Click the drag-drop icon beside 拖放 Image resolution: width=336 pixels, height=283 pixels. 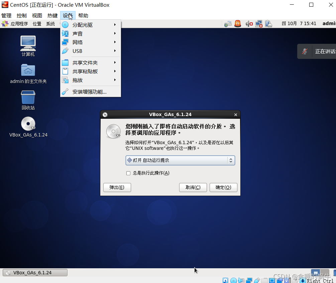65,80
